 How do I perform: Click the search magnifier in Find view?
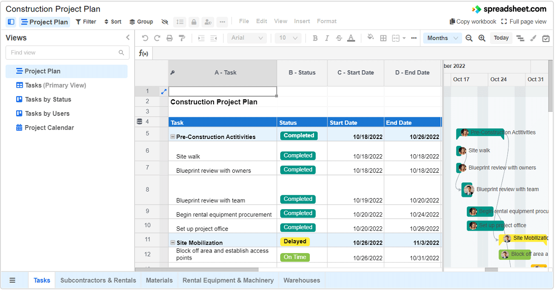(x=122, y=53)
